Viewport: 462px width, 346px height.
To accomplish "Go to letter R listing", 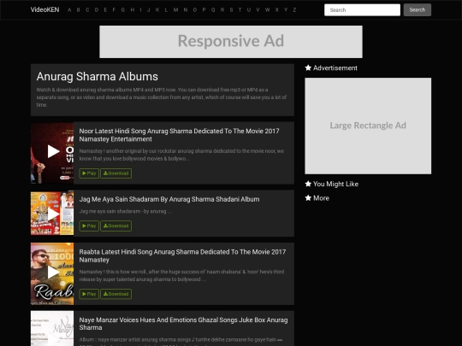I will pyautogui.click(x=222, y=9).
